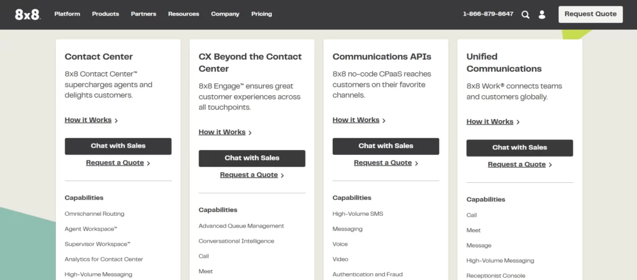Click the 8x8 logo

[x=27, y=14]
